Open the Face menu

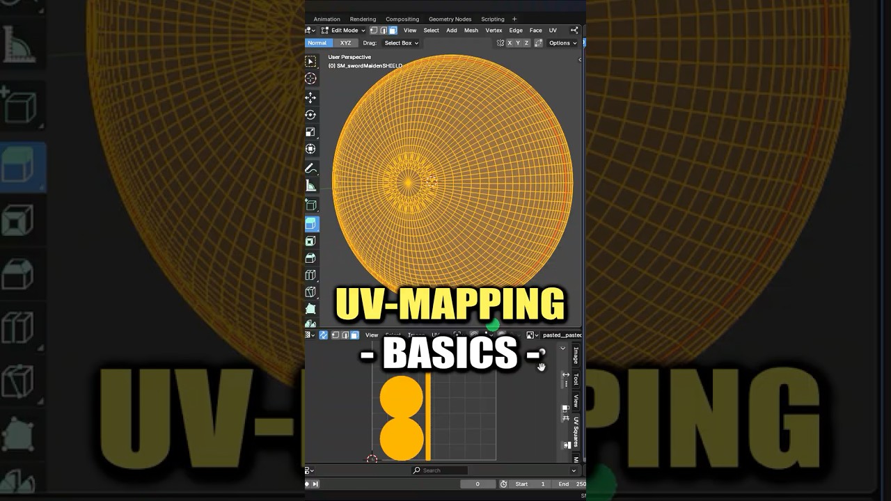tap(535, 31)
